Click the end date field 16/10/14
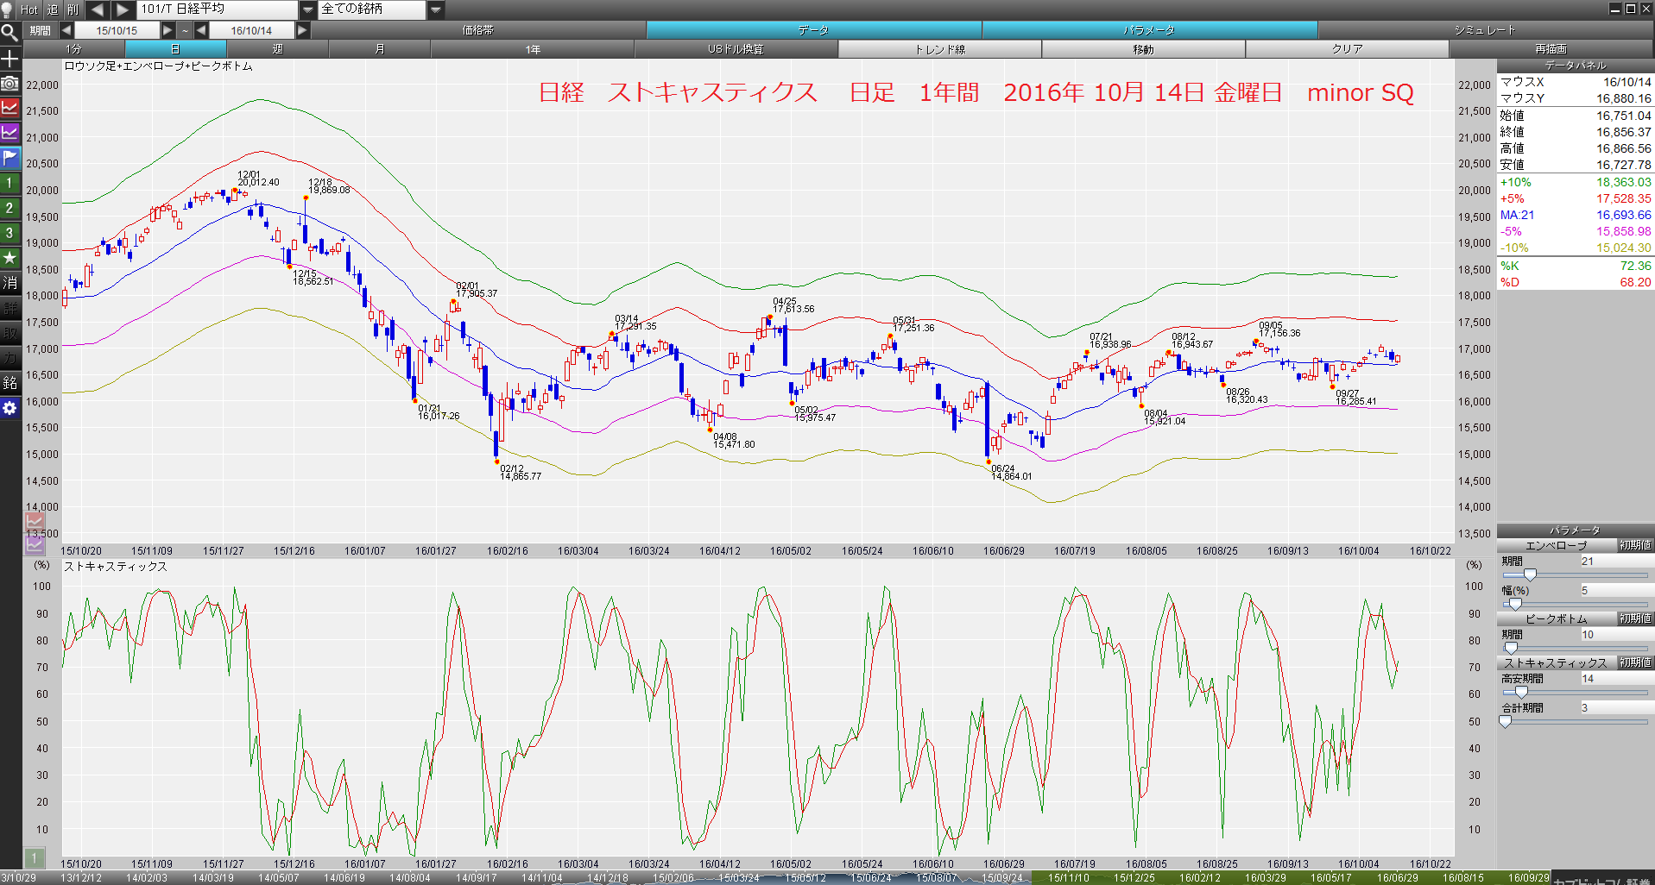This screenshot has height=885, width=1655. point(251,30)
